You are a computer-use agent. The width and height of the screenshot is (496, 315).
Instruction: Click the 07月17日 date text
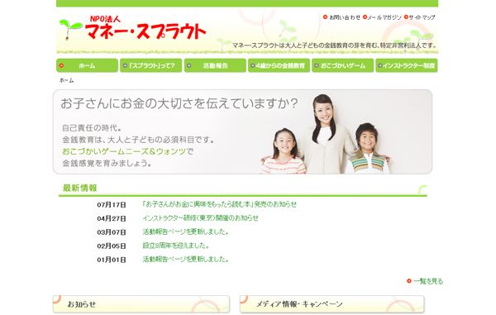[x=112, y=205]
